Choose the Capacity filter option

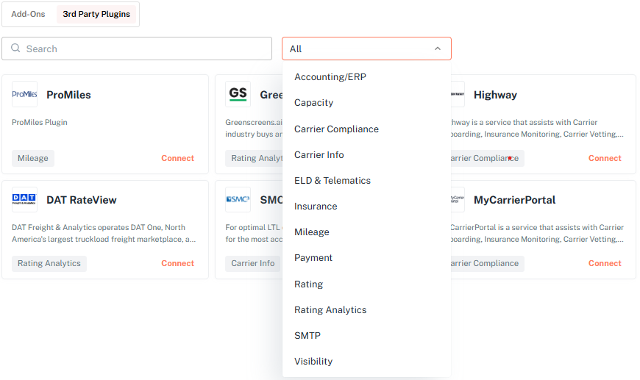pyautogui.click(x=313, y=103)
